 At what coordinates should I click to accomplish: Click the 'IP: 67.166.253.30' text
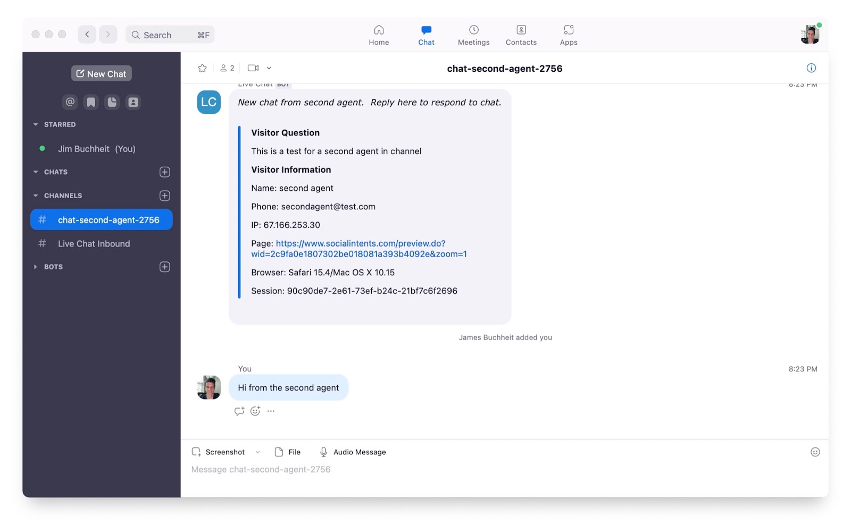[x=286, y=225]
